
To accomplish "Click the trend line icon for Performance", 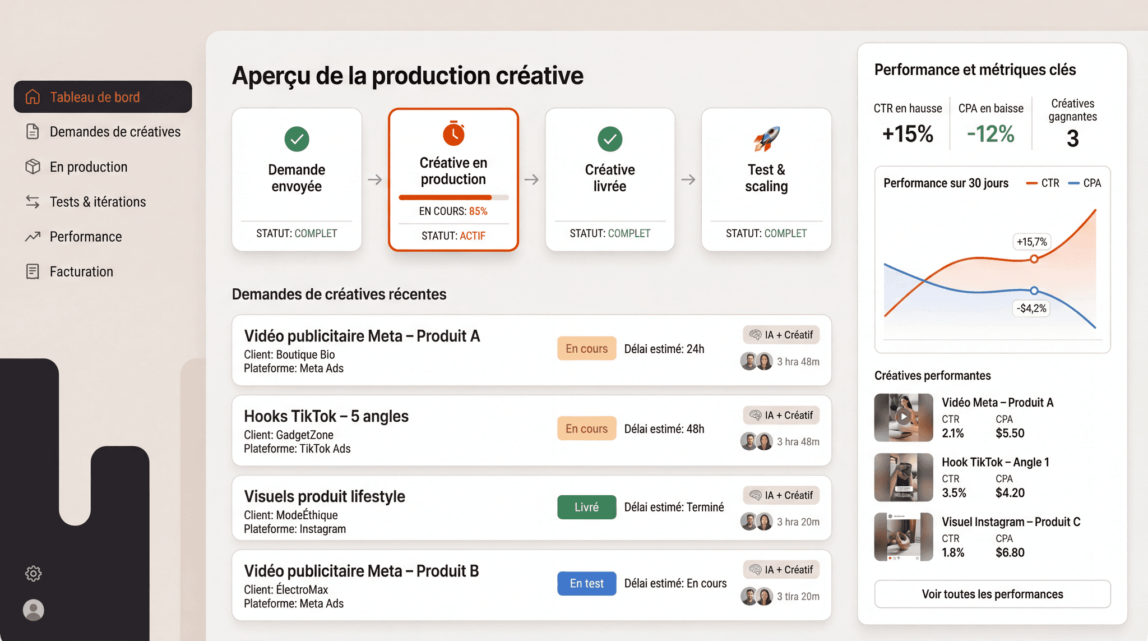I will click(x=33, y=237).
